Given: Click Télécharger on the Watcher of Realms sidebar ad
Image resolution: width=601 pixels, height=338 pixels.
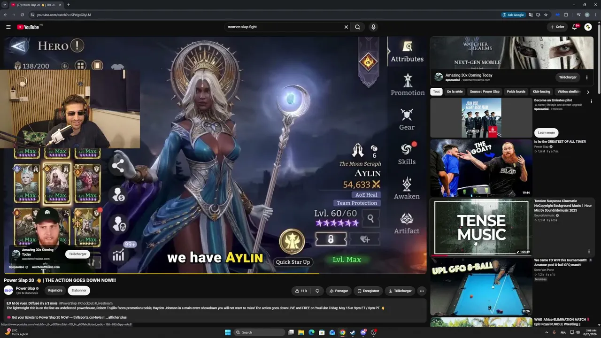Looking at the screenshot, I should [x=568, y=77].
